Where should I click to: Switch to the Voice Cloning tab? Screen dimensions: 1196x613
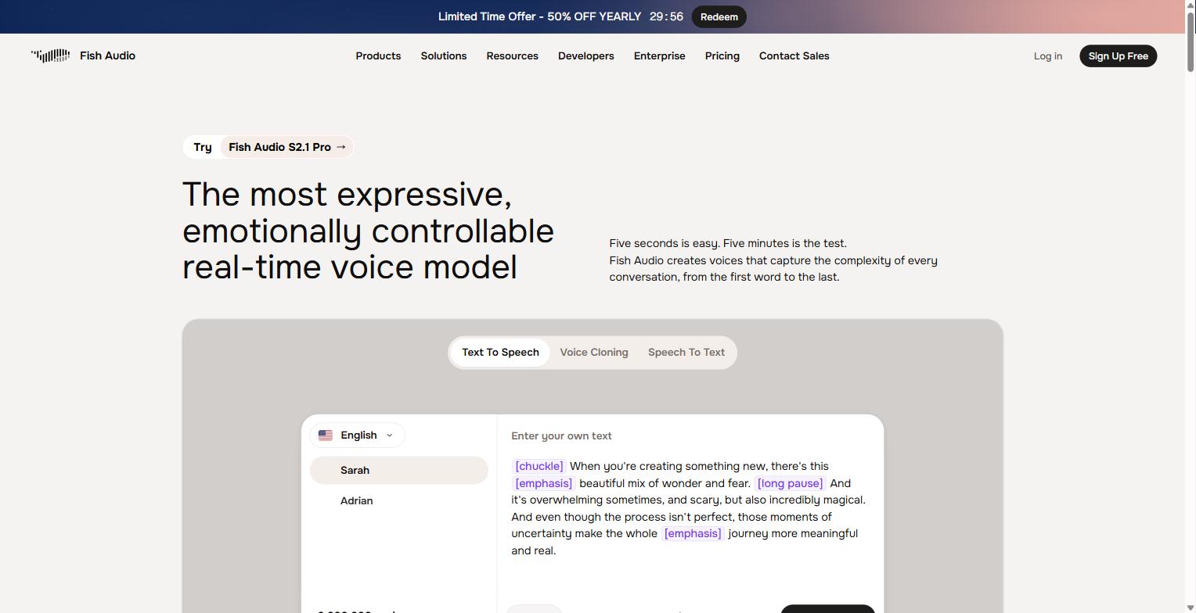[594, 352]
